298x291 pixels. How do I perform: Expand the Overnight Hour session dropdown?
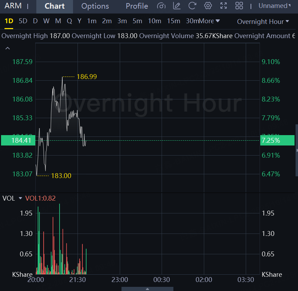click(x=263, y=21)
